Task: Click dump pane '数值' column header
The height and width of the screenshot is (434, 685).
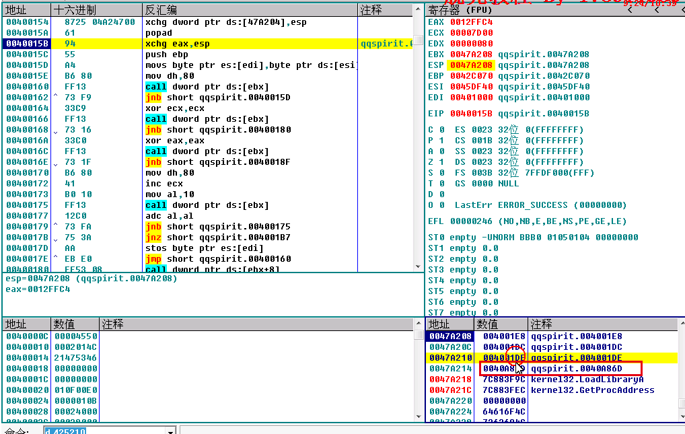Action: [x=75, y=324]
